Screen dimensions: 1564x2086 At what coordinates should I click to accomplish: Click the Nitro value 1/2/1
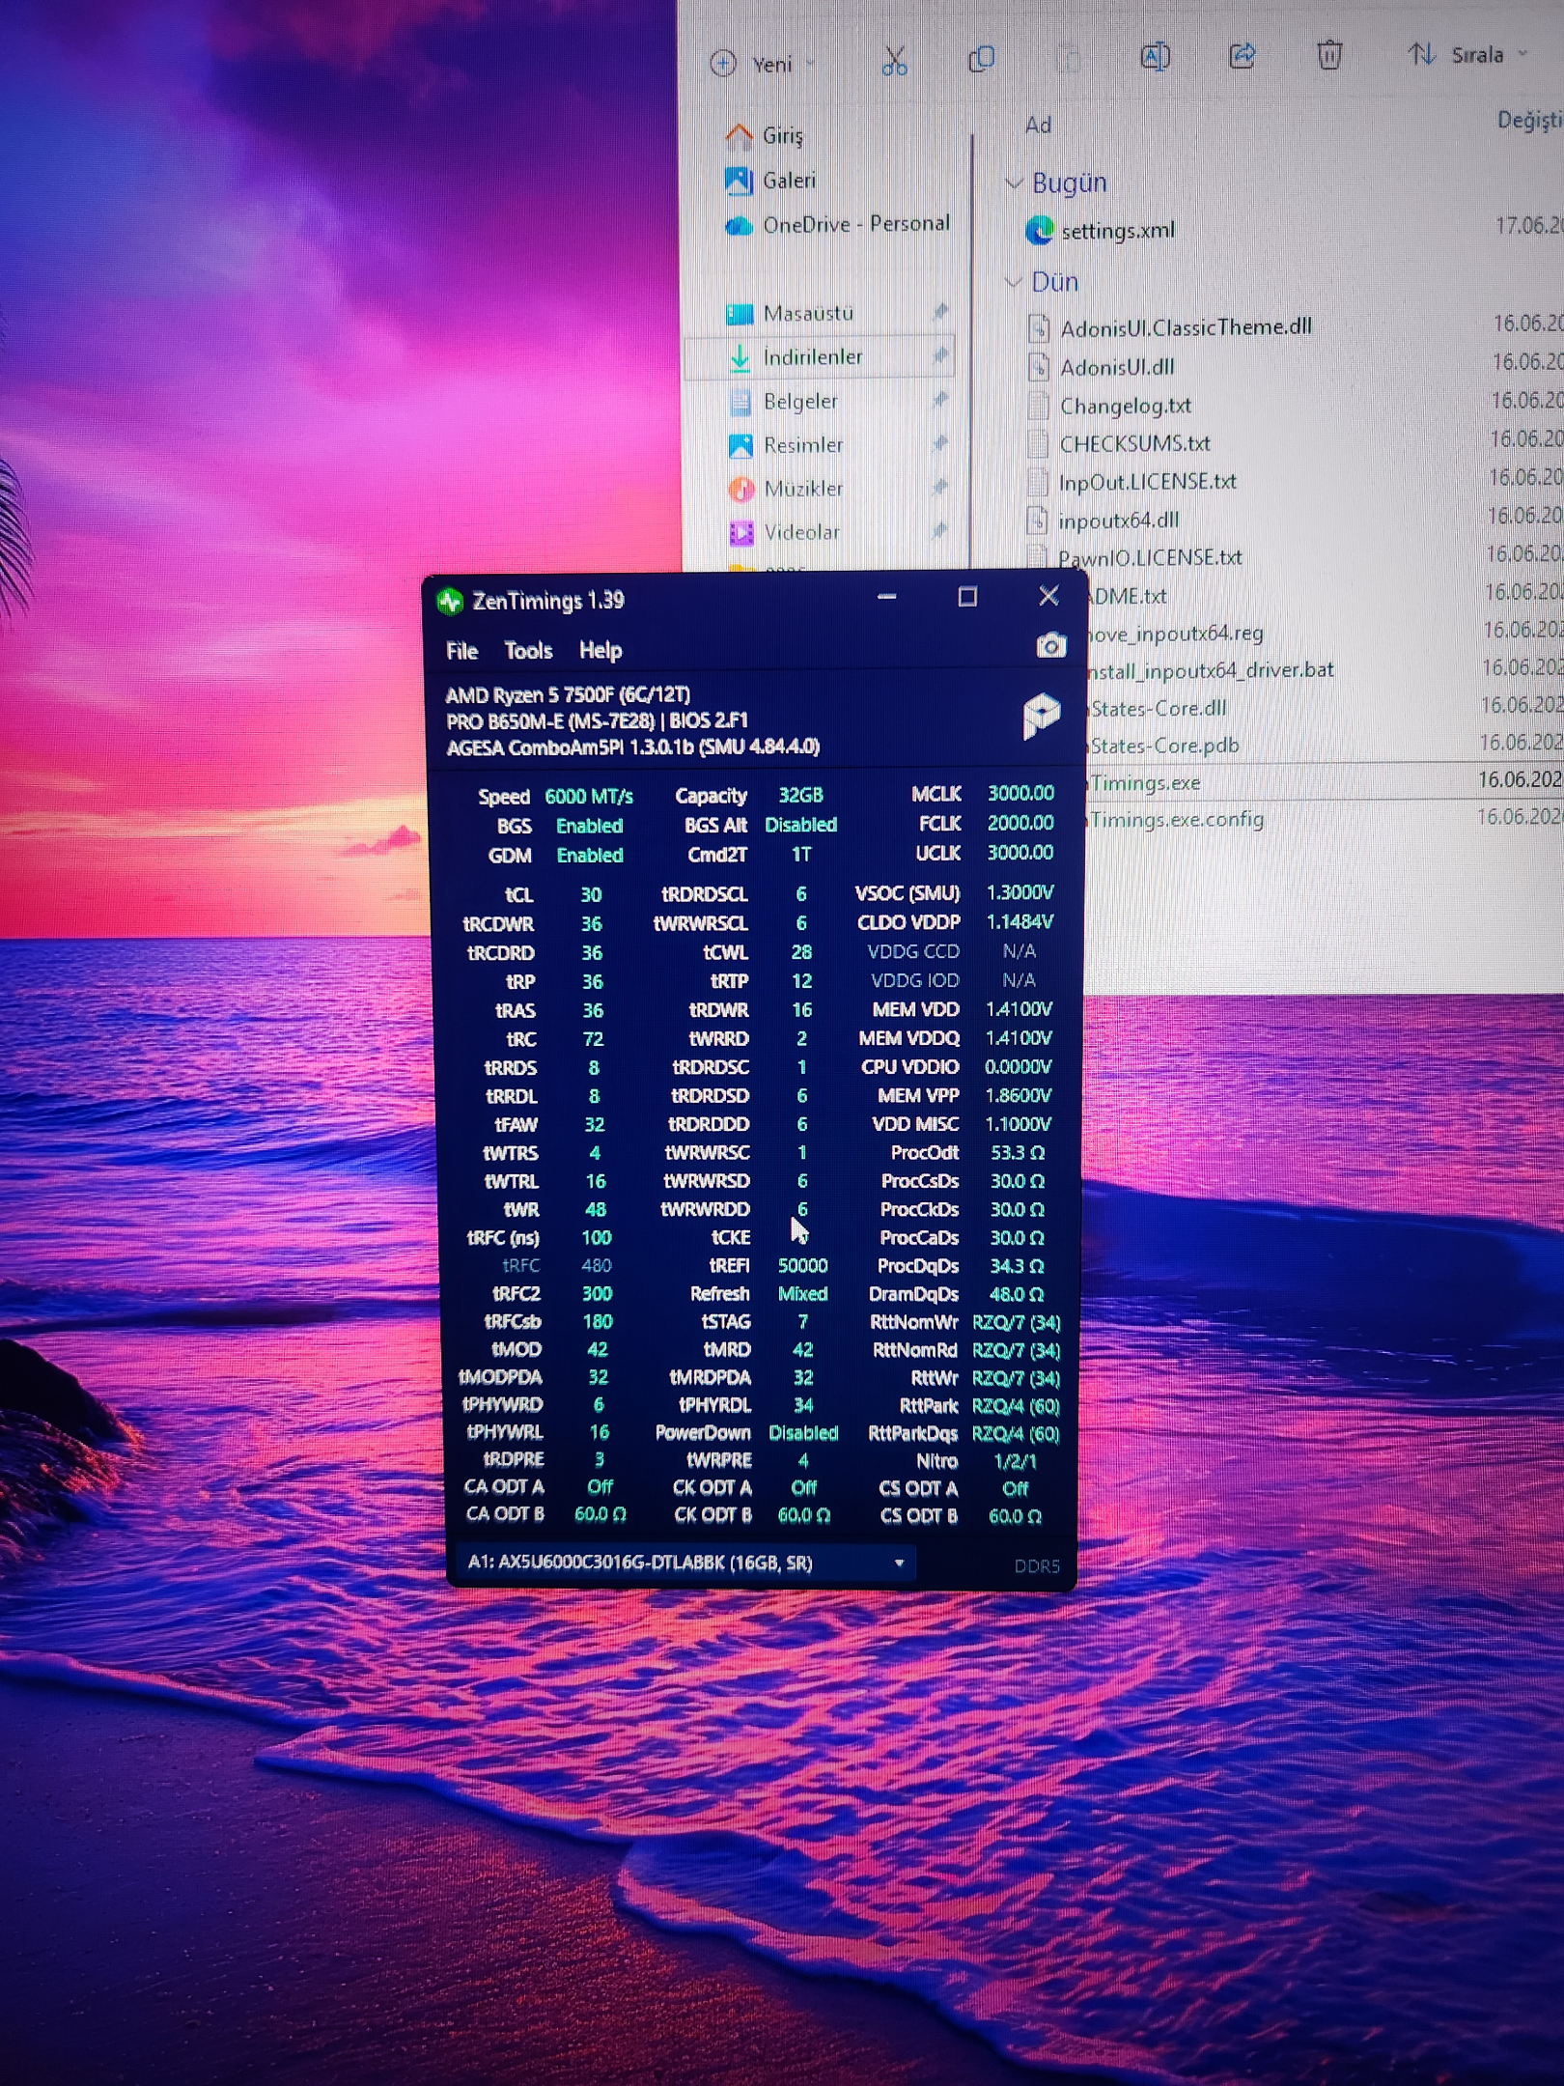tap(1015, 1461)
